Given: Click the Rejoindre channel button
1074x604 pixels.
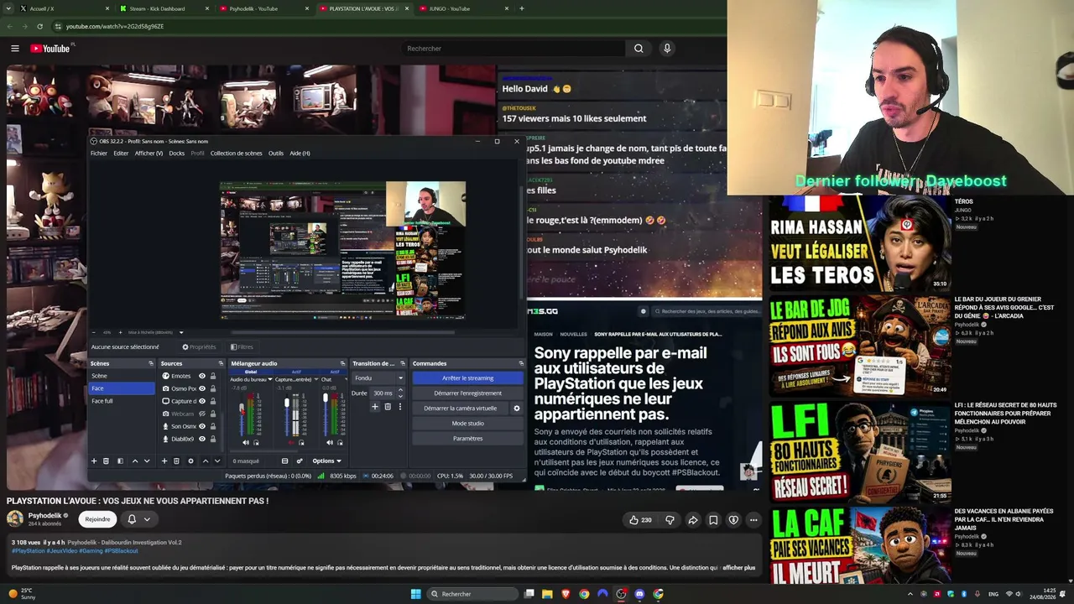Looking at the screenshot, I should pos(97,519).
